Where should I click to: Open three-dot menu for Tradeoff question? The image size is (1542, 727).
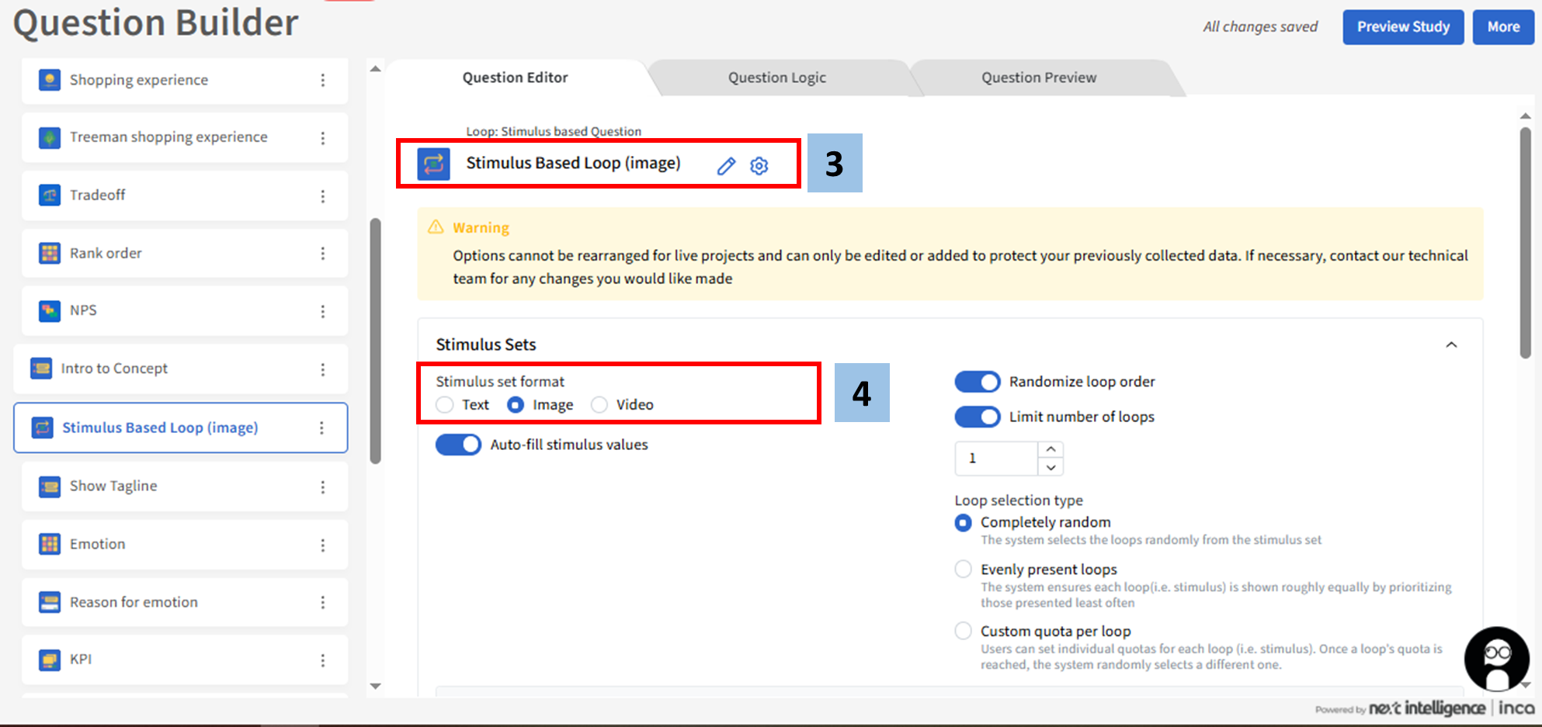[323, 196]
